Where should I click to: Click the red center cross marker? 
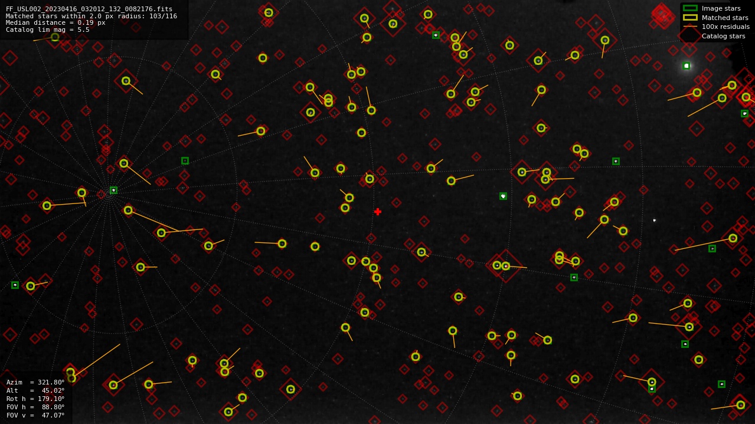[378, 212]
